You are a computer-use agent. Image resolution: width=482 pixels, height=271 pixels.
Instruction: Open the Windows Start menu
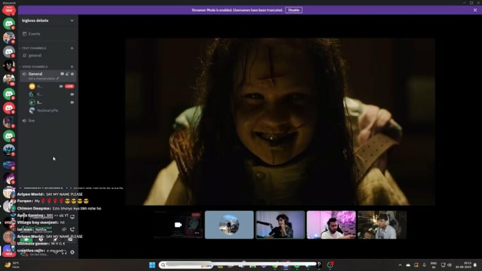coord(152,265)
